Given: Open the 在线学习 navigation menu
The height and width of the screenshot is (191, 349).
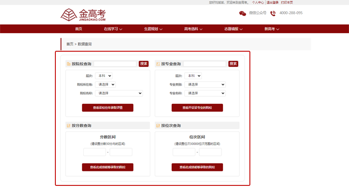Looking at the screenshot, I should (x=113, y=29).
